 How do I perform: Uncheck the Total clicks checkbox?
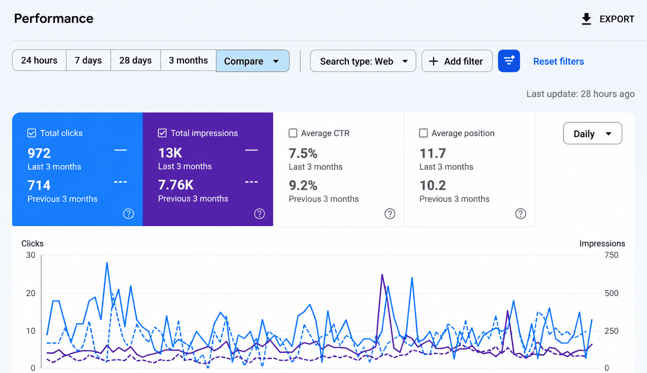click(32, 133)
